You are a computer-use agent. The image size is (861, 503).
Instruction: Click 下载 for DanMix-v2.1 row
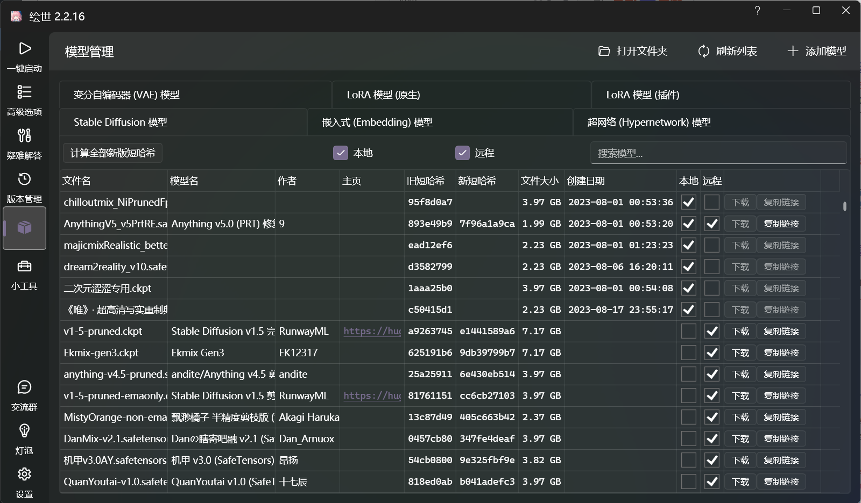[x=740, y=439]
